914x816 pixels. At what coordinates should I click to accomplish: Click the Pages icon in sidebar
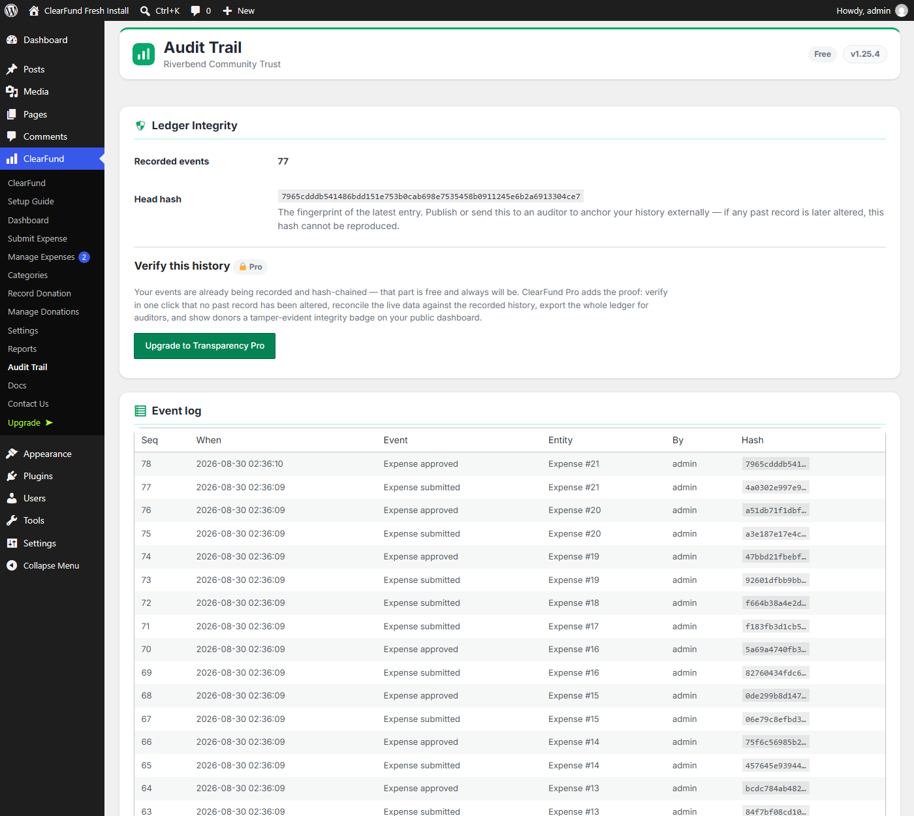tap(12, 114)
